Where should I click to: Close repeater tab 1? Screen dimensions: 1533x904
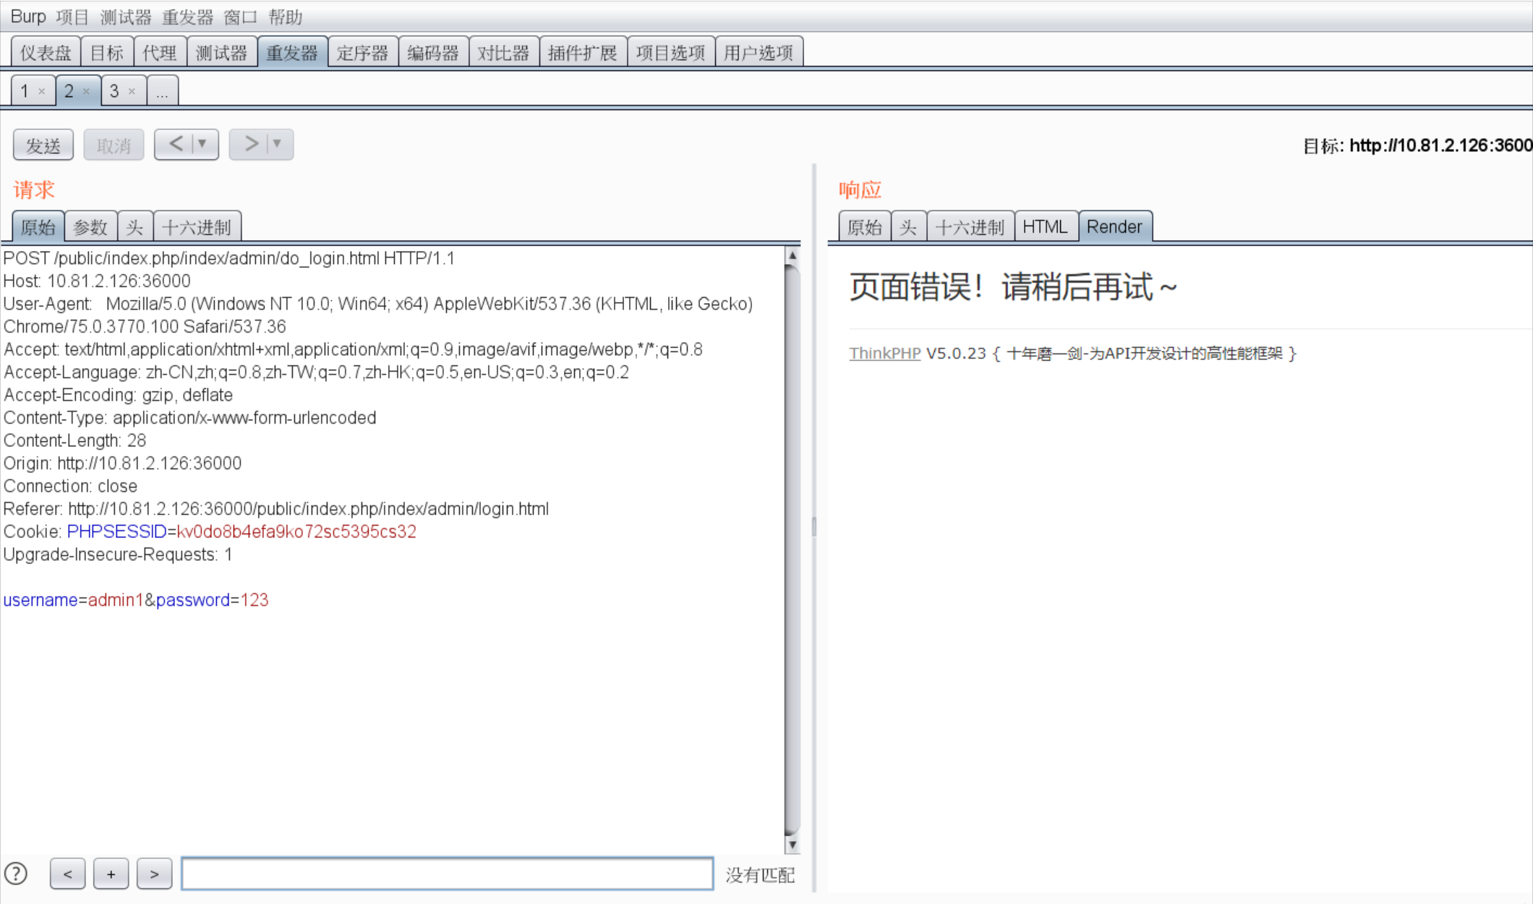[x=42, y=92]
